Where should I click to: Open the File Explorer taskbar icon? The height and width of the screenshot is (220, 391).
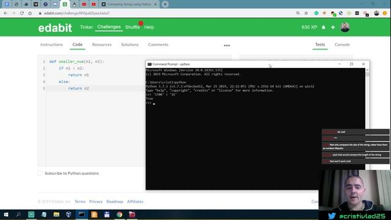pyautogui.click(x=56, y=215)
